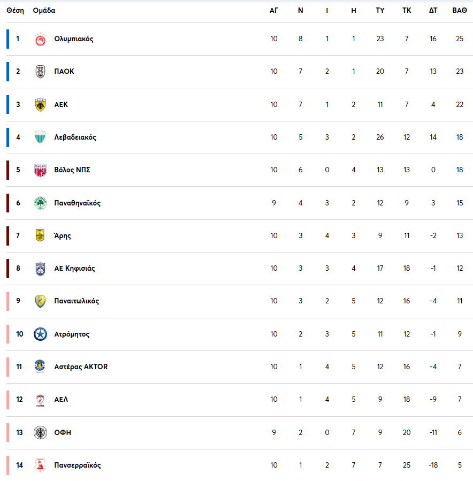473x481 pixels.
Task: Open the ΑΕΛ team name link
Action: [61, 400]
